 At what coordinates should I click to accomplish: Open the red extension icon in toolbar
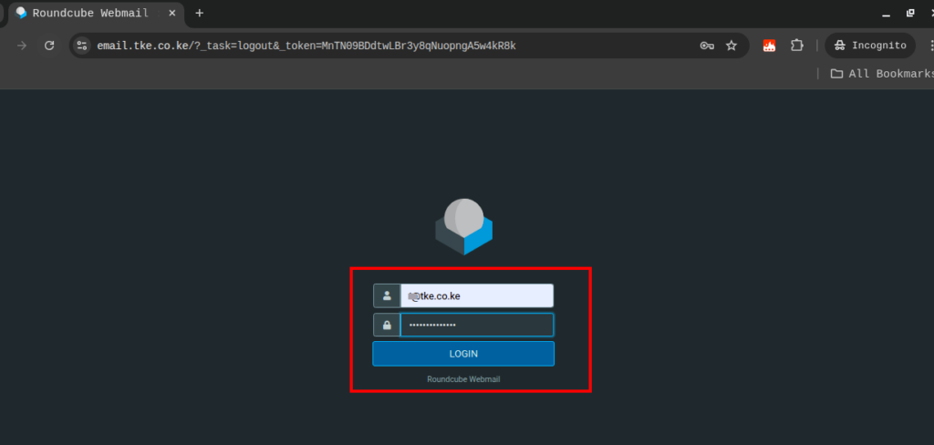click(x=770, y=46)
